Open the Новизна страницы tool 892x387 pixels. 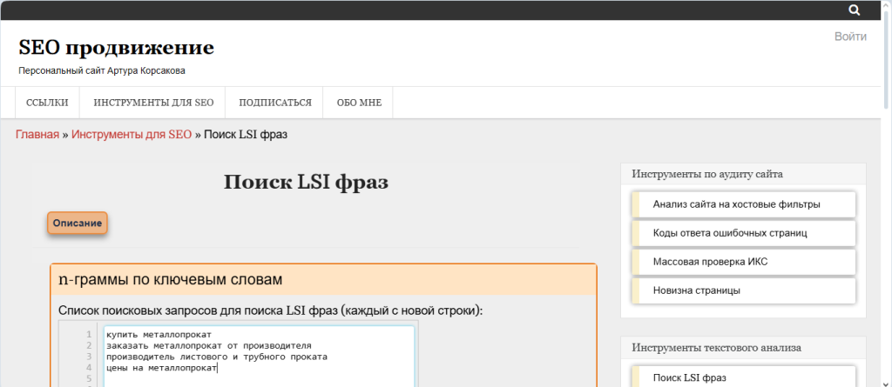tap(696, 290)
